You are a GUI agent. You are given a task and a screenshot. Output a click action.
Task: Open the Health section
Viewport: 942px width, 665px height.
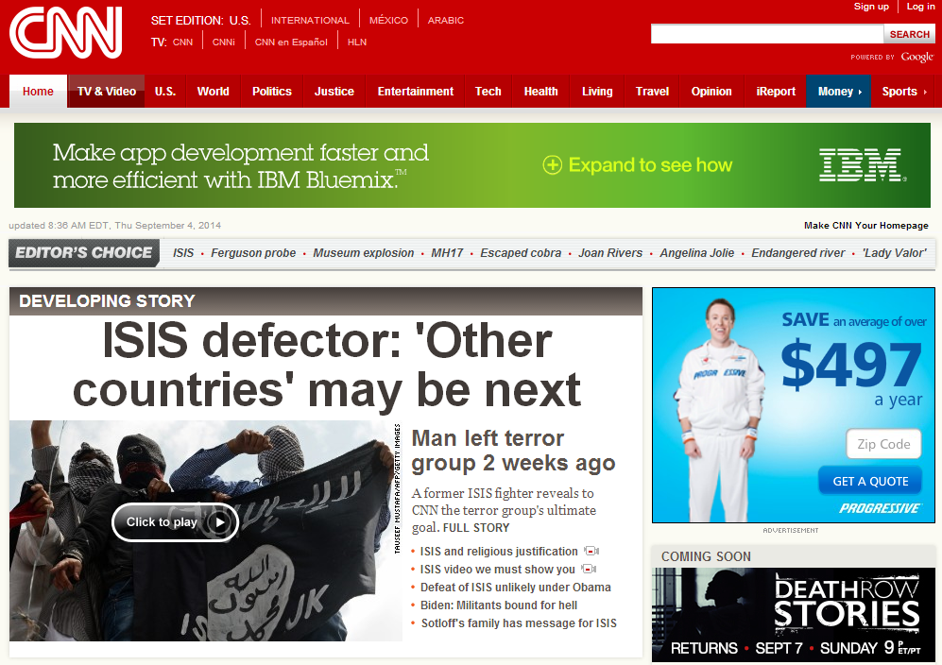[540, 92]
